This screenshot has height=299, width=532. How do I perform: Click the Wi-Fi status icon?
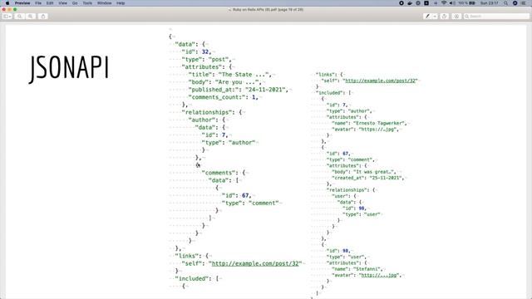(444, 3)
